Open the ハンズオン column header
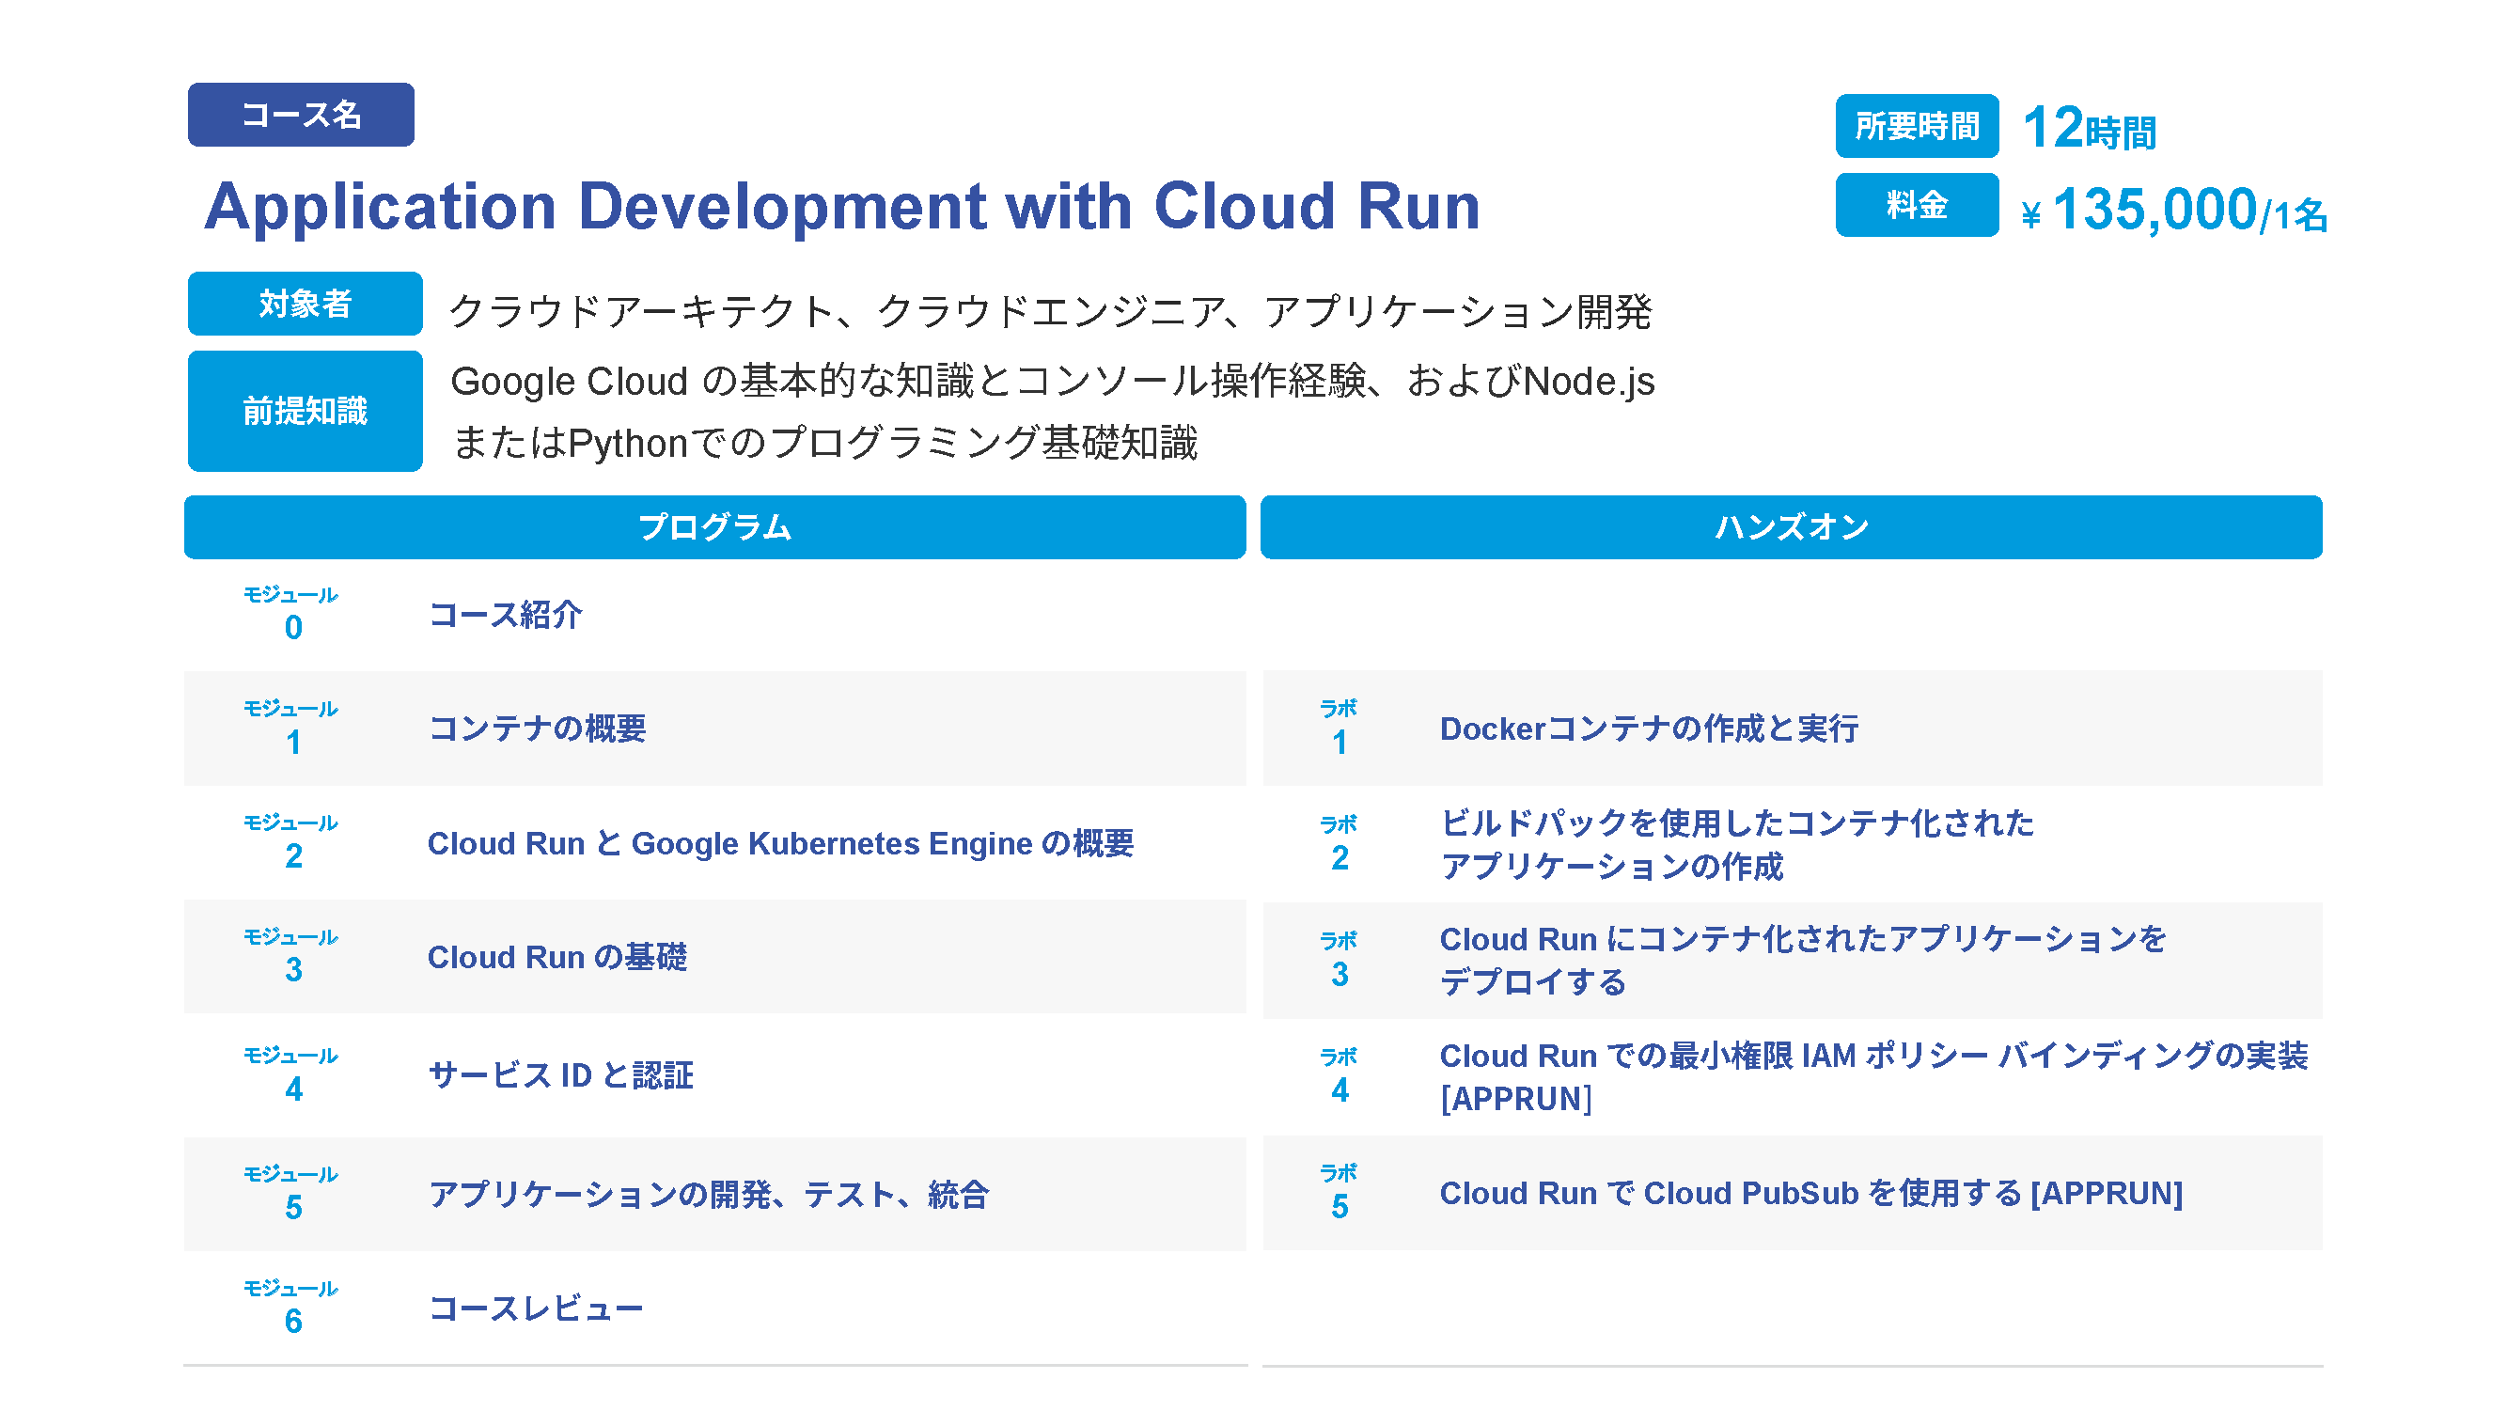Screen dimensions: 2507x1410 (x=1790, y=527)
